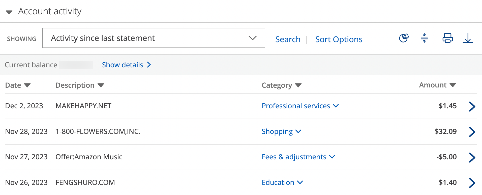482x195 pixels.
Task: Open FENGSHURO.COM transaction details arrow
Action: (472, 183)
